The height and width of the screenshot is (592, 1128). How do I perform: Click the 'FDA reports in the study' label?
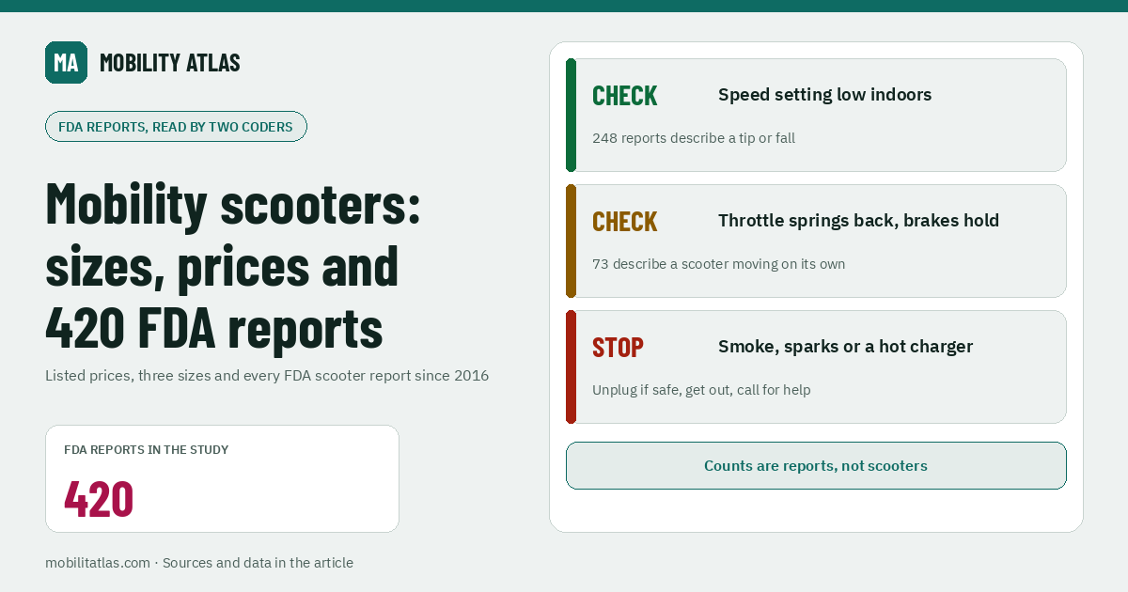click(146, 450)
